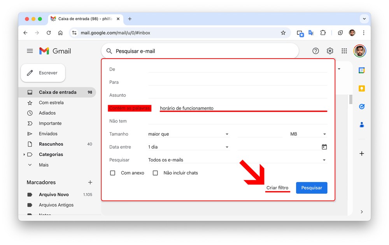Enable the Com anexo checkbox
The width and height of the screenshot is (389, 245).
[113, 173]
